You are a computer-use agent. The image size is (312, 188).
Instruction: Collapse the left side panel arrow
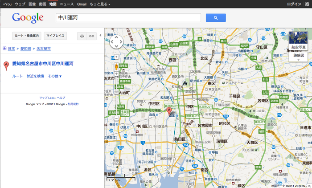coord(100,35)
